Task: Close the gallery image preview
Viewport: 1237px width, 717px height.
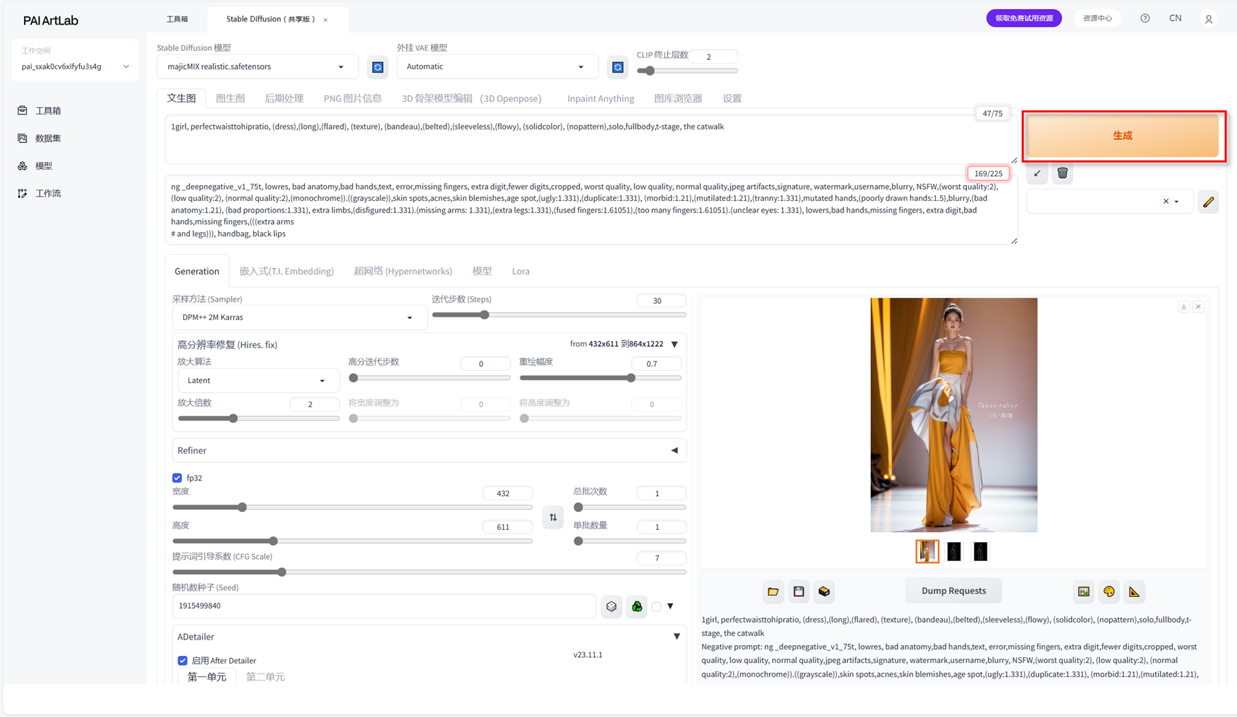Action: pyautogui.click(x=1199, y=306)
